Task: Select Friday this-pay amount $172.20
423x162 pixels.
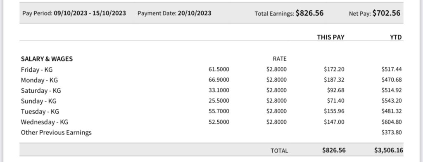Action: 334,69
